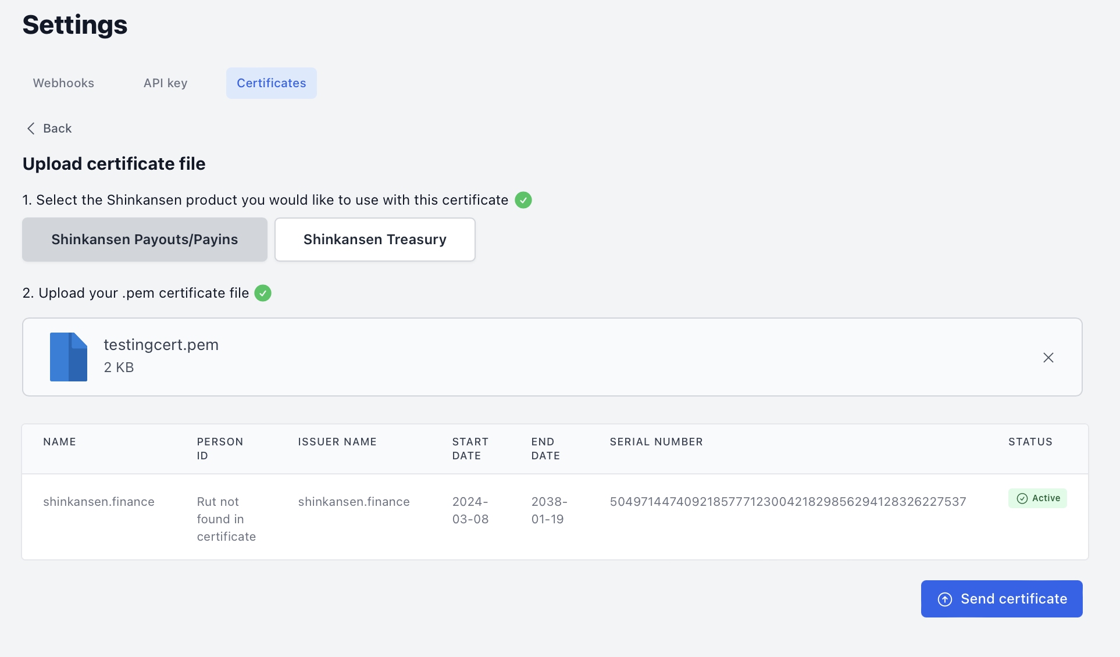Screen dimensions: 1120x657
Task: Choose Shinkansen Payouts/Payins product
Action: pyautogui.click(x=145, y=240)
